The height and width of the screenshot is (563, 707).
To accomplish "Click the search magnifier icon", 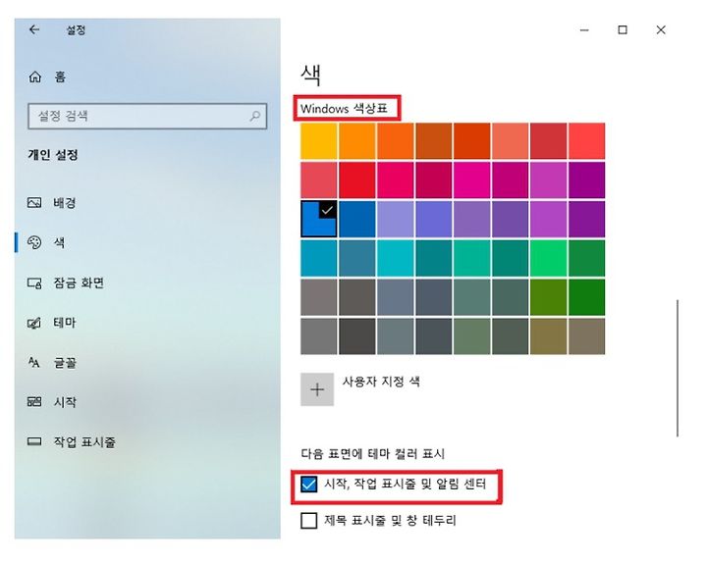I will coord(254,116).
